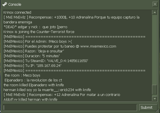160x113 pixels.
Task: Click the resize grip in the window corner
Action: [157, 110]
